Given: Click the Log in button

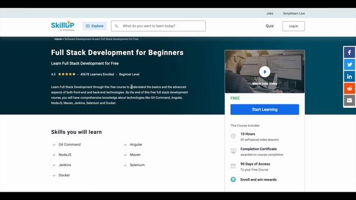Looking at the screenshot, I should [294, 26].
